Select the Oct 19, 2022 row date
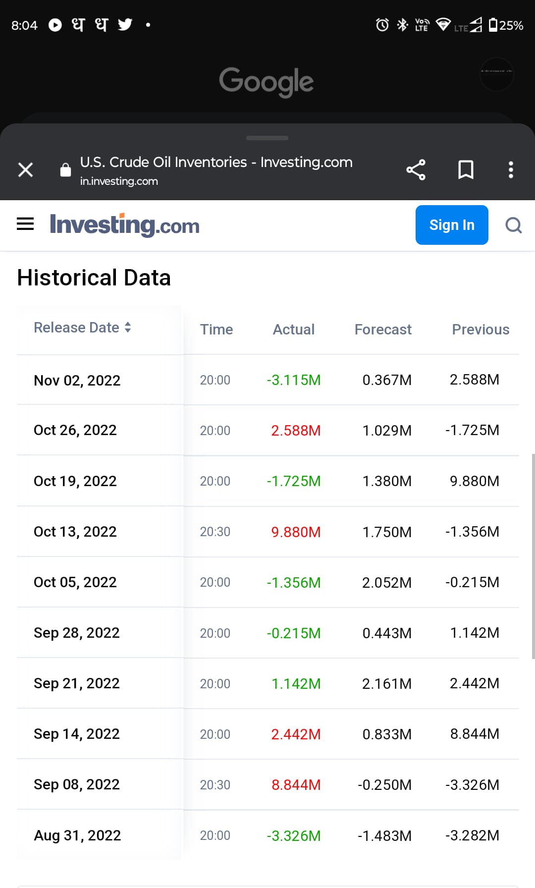 click(x=75, y=481)
